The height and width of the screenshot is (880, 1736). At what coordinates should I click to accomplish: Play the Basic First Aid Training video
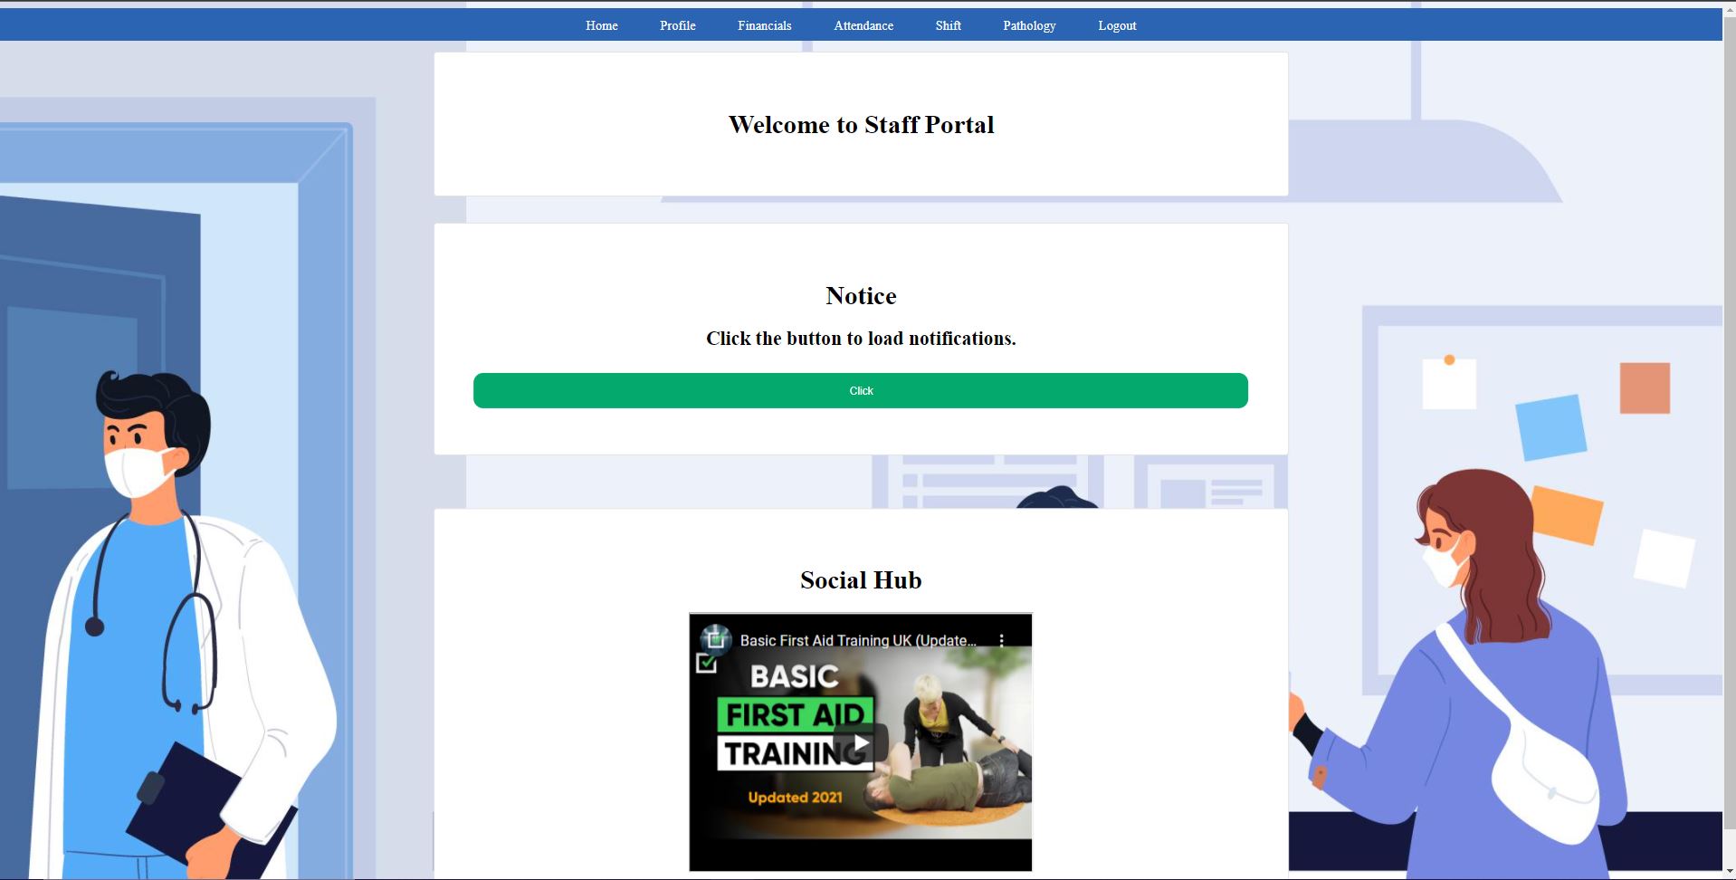tap(860, 743)
